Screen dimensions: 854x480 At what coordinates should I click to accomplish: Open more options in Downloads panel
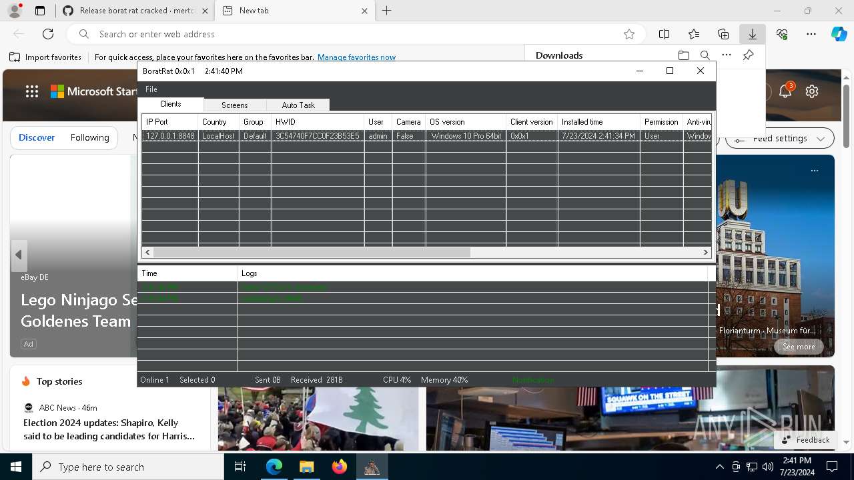point(727,55)
